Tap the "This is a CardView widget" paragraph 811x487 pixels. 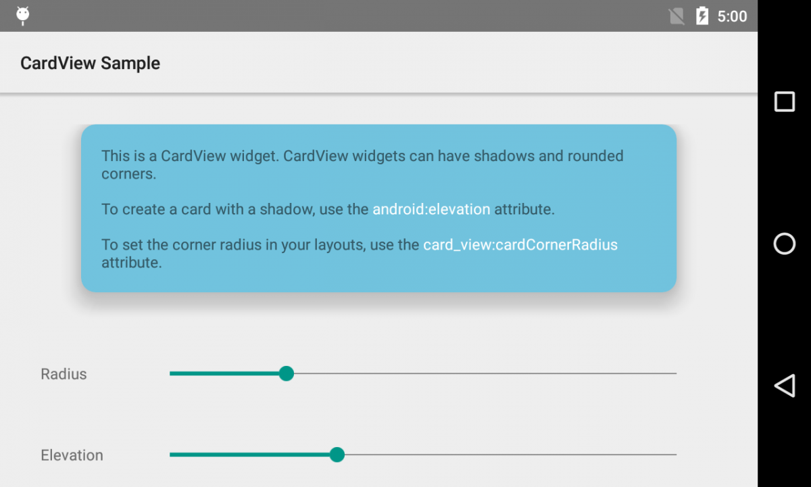[x=362, y=164]
